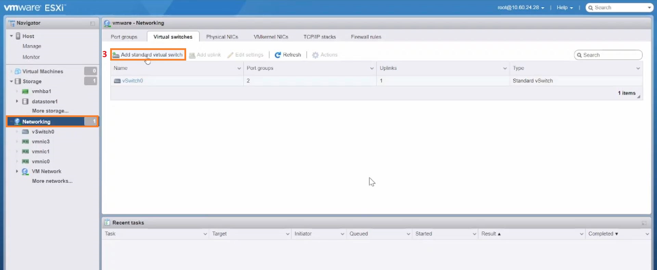This screenshot has width=657, height=270.
Task: Click the Storage icon in Navigator
Action: tap(18, 81)
